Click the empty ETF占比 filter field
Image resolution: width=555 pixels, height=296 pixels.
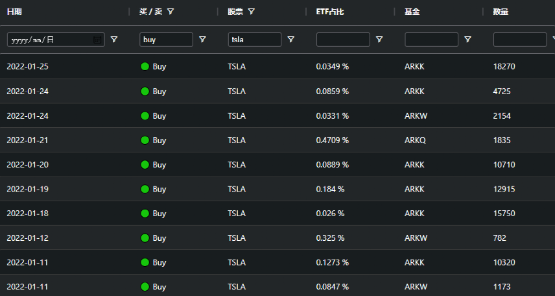click(344, 40)
